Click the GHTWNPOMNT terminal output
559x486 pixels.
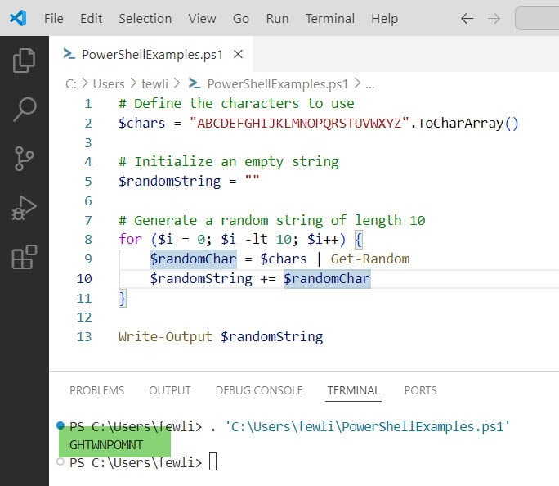(x=106, y=445)
